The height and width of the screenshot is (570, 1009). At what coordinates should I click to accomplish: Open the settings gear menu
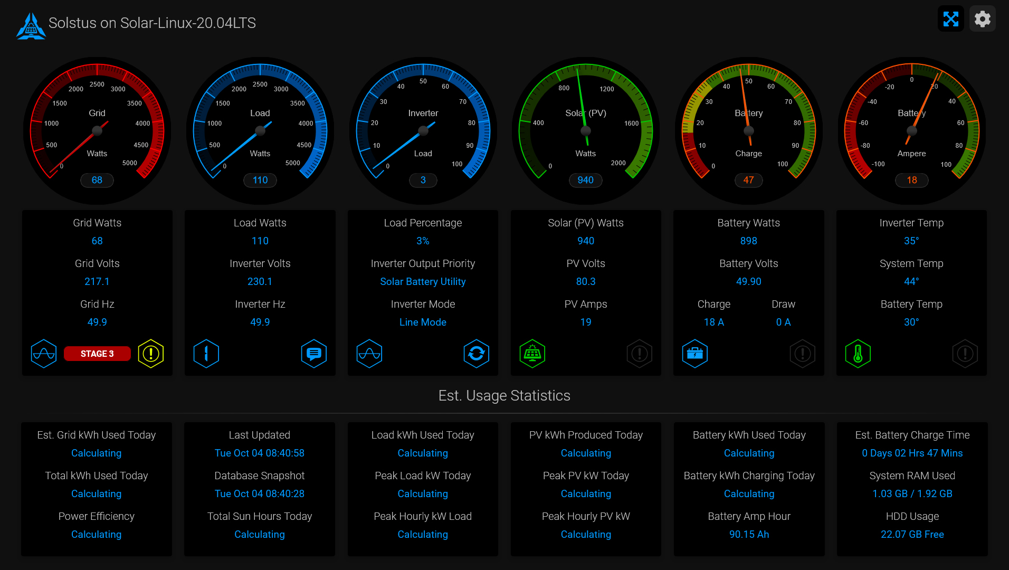982,18
